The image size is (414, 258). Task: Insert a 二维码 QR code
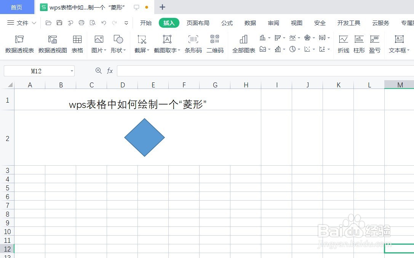pos(215,44)
